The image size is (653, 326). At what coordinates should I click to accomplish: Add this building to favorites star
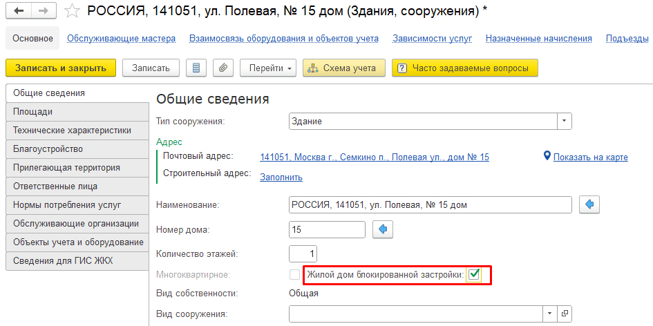click(x=71, y=10)
